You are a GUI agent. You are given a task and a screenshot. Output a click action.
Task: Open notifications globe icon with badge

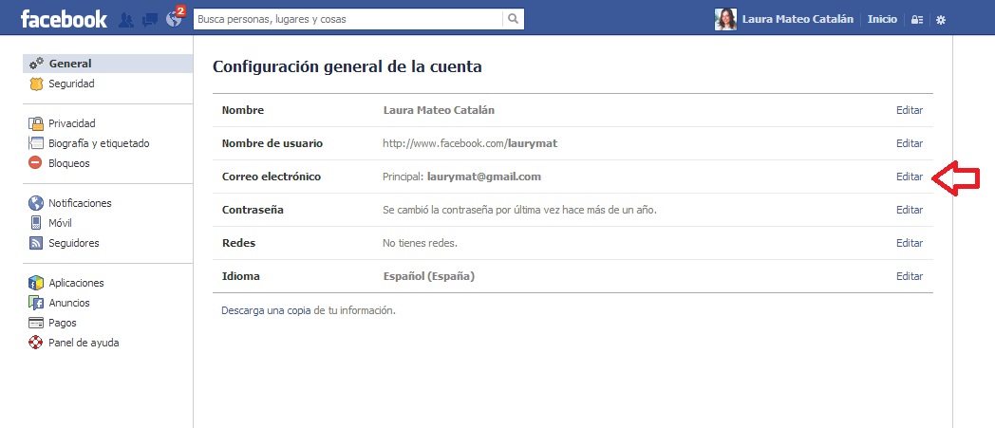point(173,19)
